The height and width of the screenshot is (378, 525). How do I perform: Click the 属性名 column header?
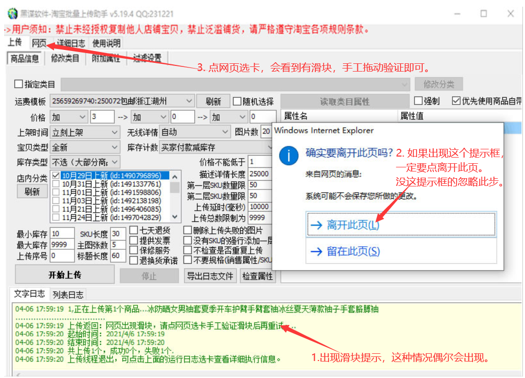pyautogui.click(x=339, y=116)
